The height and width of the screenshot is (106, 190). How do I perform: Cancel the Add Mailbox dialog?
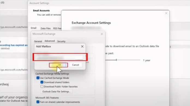coord(76,65)
